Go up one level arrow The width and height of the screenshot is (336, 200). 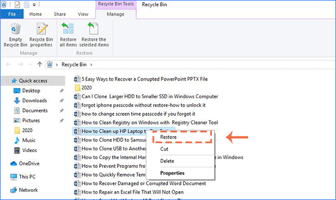(x=40, y=64)
